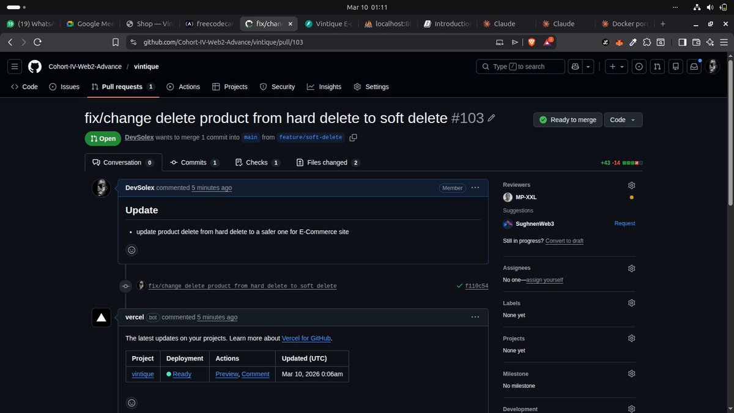Open Ready deployment link
Image resolution: width=734 pixels, height=413 pixels.
(182, 374)
